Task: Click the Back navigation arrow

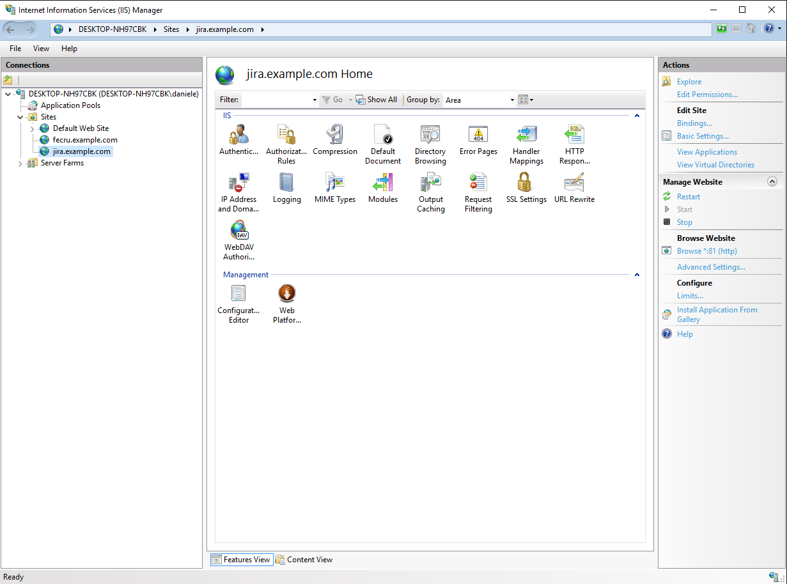Action: 11,29
